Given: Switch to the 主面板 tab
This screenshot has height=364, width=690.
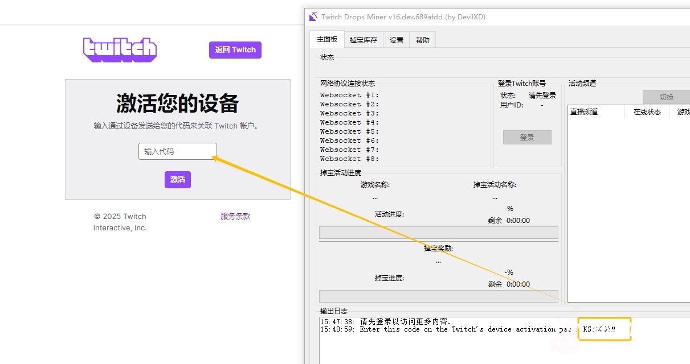Looking at the screenshot, I should coord(327,39).
